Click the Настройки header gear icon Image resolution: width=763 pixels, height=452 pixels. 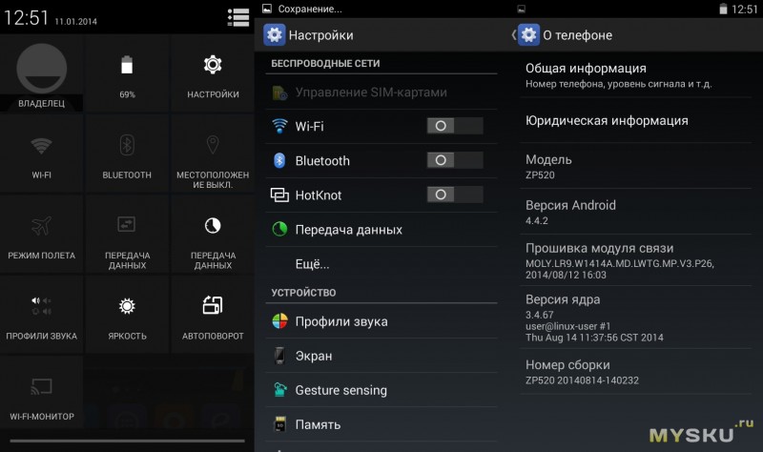(275, 35)
